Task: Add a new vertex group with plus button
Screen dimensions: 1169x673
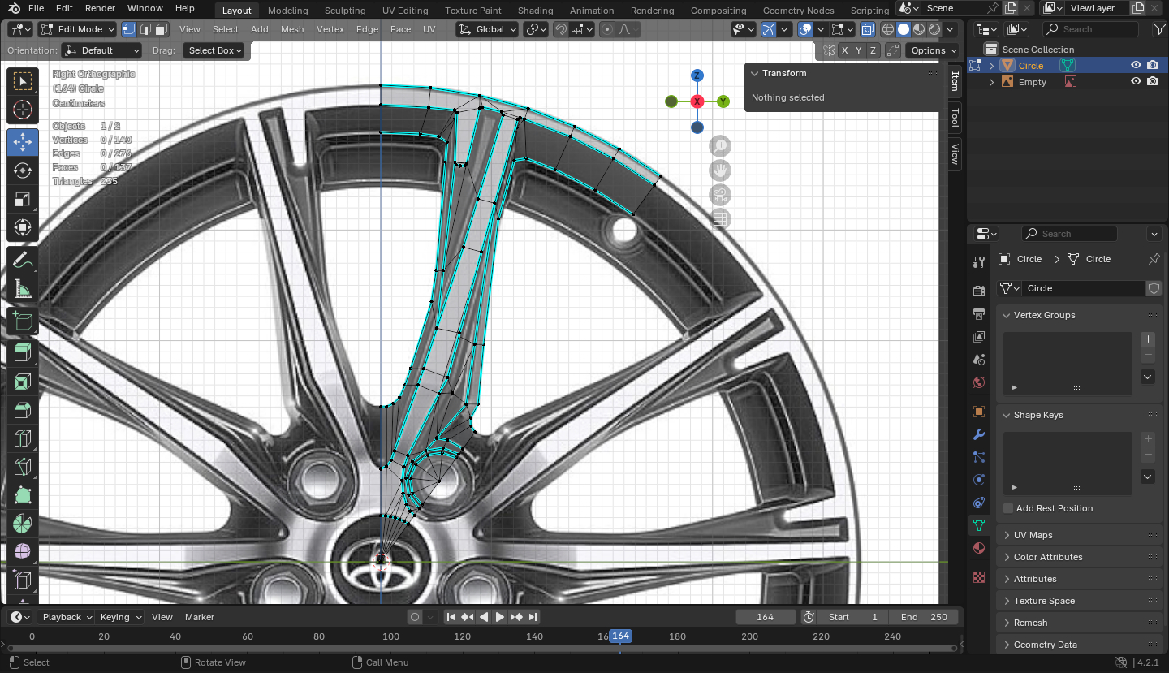Action: click(1148, 339)
